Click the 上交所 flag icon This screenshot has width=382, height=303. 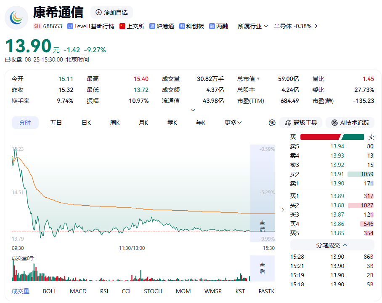click(122, 27)
